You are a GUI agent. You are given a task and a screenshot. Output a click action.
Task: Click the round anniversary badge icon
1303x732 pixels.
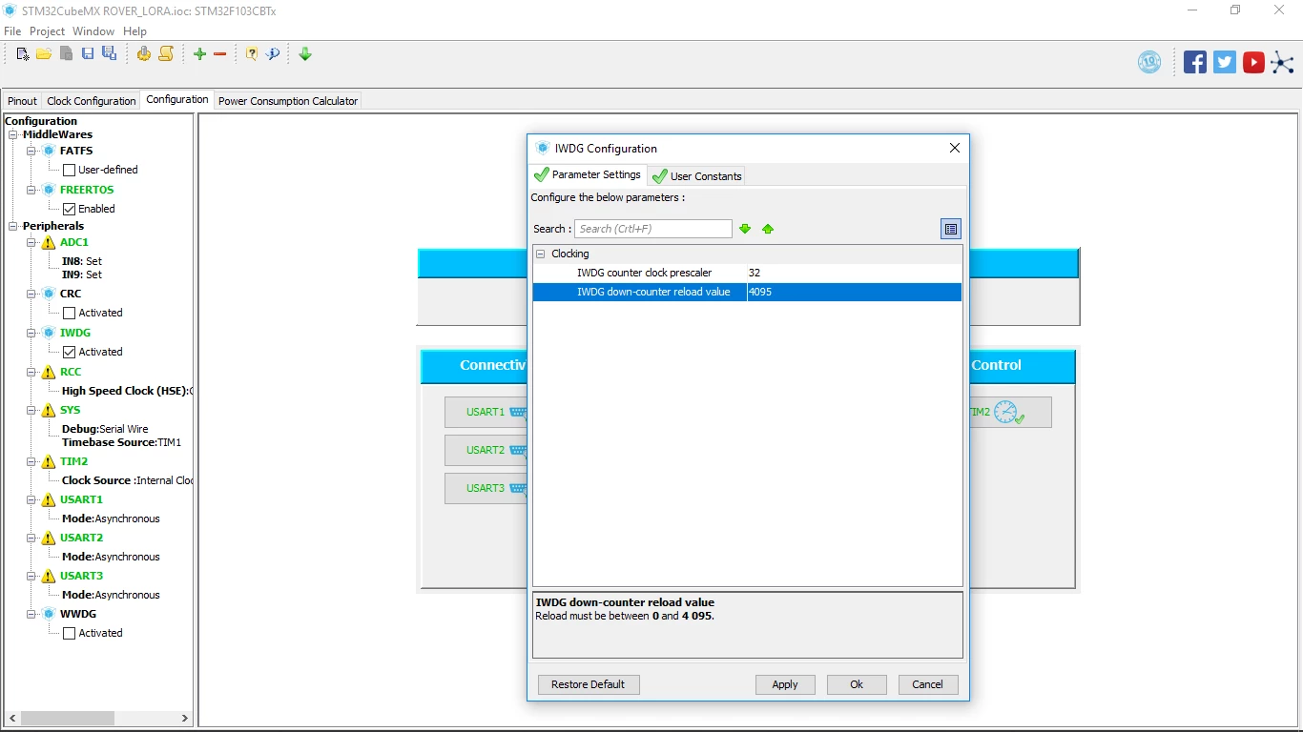(x=1149, y=62)
